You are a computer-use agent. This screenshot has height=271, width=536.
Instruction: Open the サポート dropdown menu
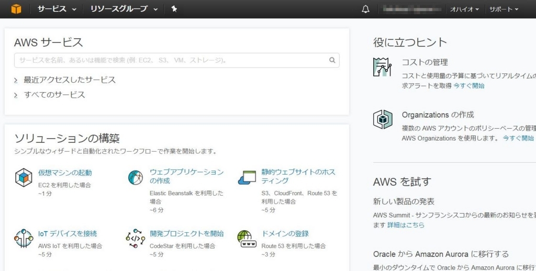pyautogui.click(x=504, y=9)
